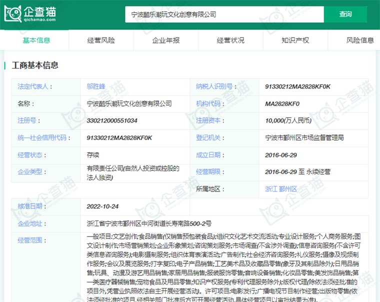Image resolution: width=380 pixels, height=302 pixels.
Task: Click the 注册号 label link
Action: click(x=27, y=120)
